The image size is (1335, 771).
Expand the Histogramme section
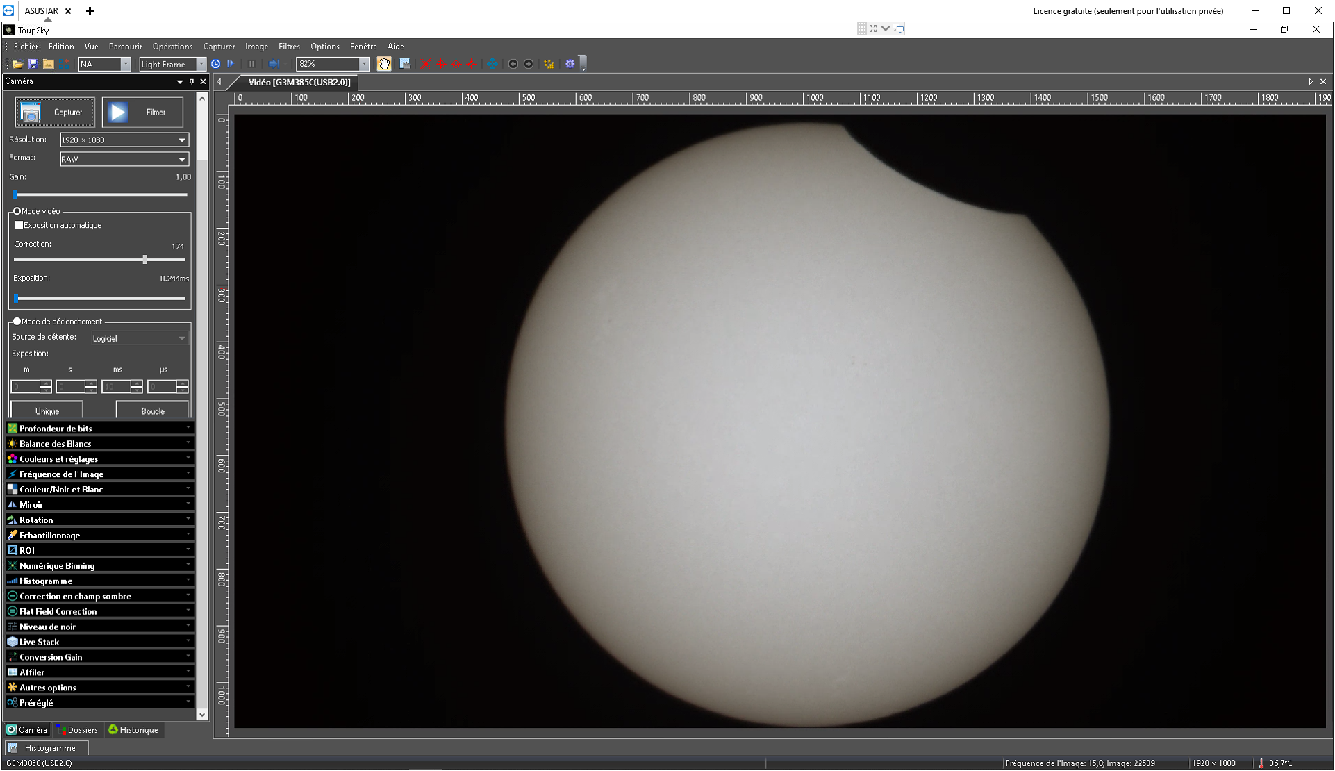click(100, 581)
